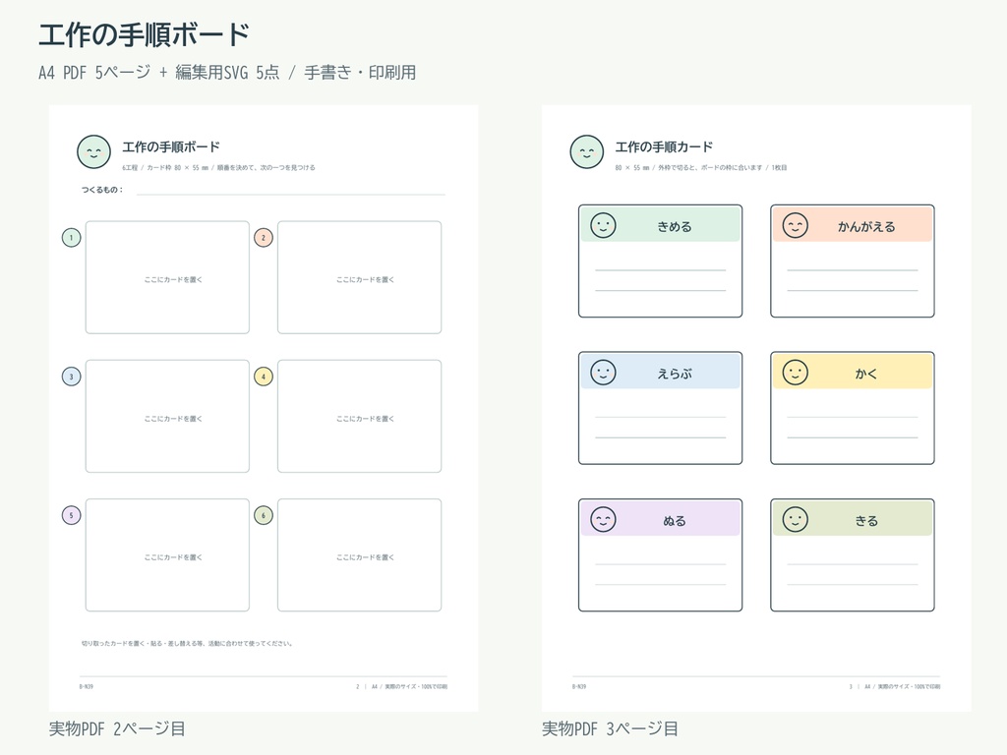Click the かく card title
The height and width of the screenshot is (755, 1007).
(866, 374)
